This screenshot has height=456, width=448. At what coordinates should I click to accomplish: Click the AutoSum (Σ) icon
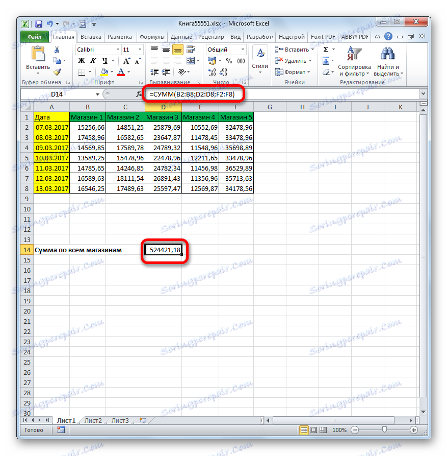[x=325, y=49]
